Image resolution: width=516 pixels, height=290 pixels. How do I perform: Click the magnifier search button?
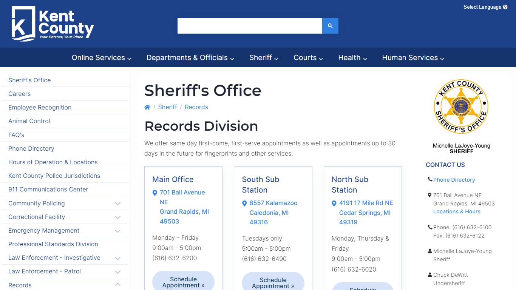[x=330, y=26]
